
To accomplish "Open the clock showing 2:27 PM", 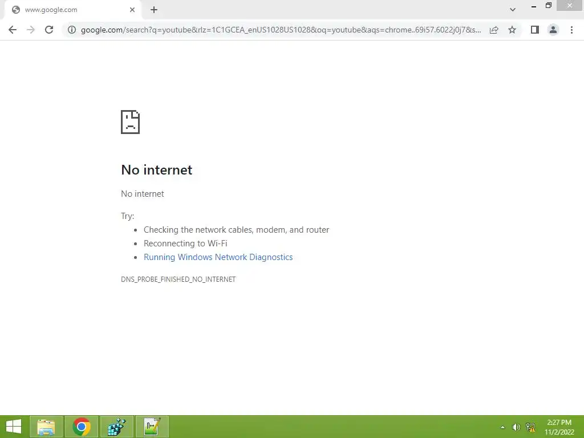I will point(559,427).
